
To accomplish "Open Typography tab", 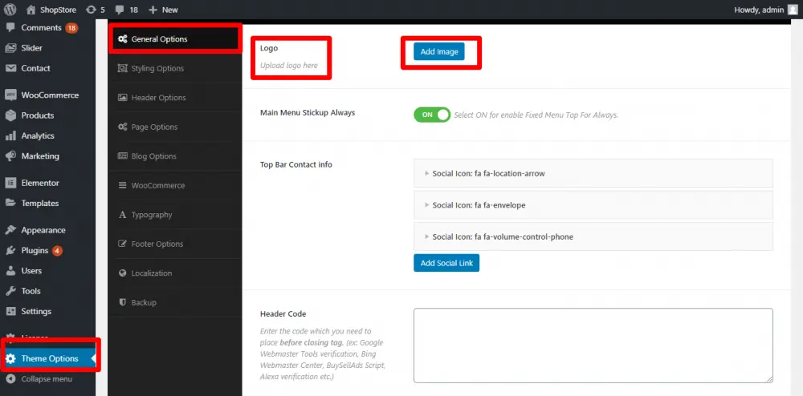I will click(x=174, y=215).
